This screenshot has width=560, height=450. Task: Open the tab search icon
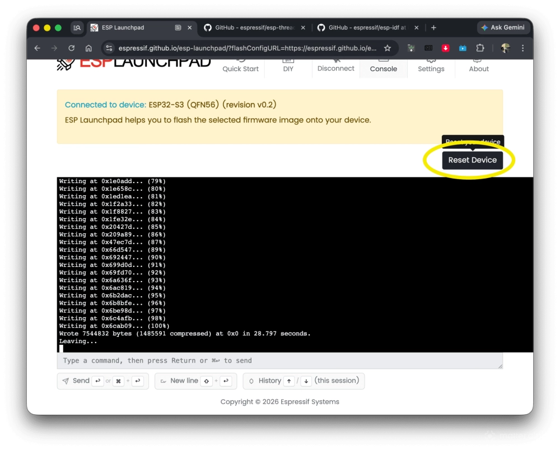click(77, 27)
